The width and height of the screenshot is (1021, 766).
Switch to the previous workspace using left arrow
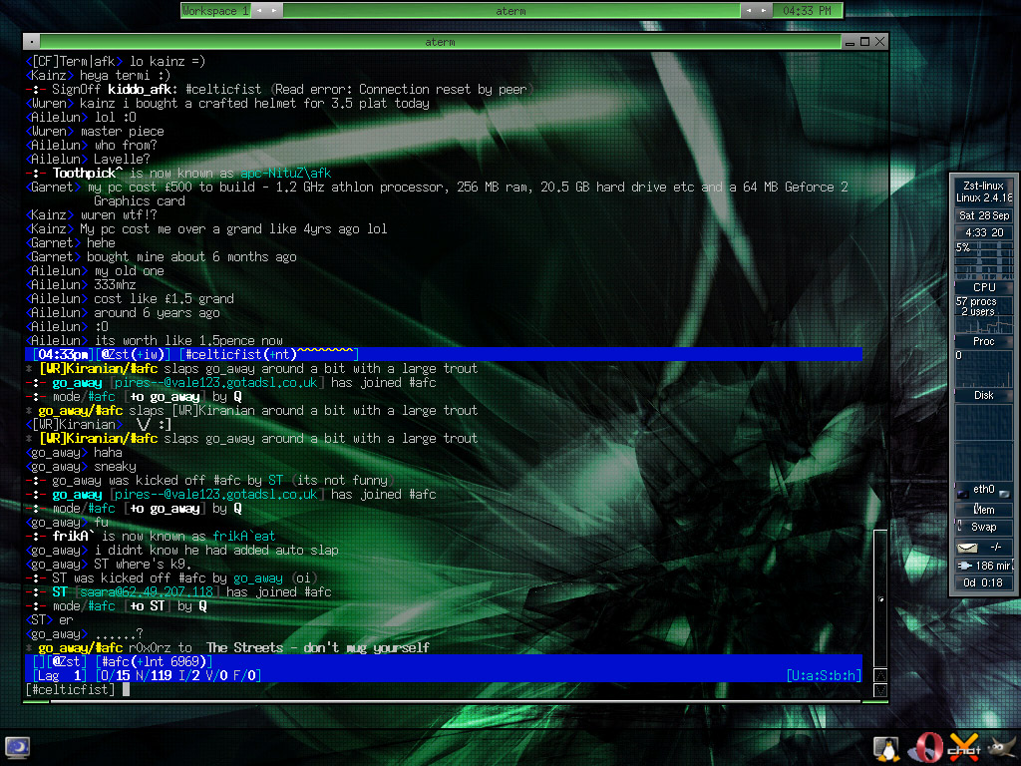point(255,11)
